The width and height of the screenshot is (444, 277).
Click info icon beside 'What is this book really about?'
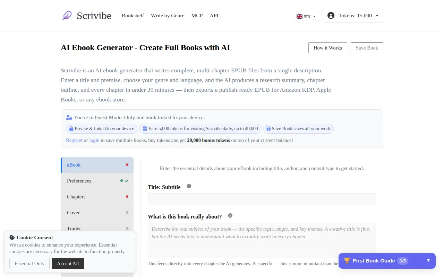pos(230,216)
